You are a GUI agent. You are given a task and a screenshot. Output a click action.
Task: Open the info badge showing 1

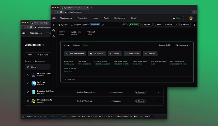click(125, 25)
